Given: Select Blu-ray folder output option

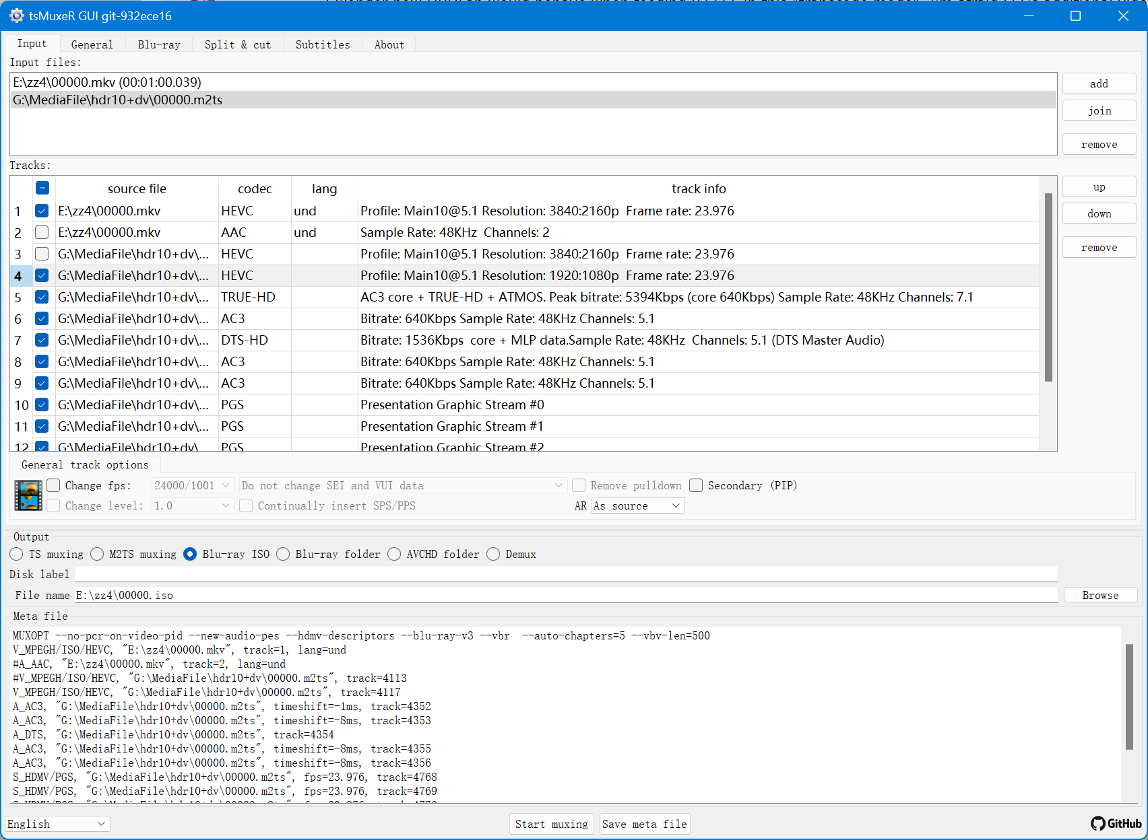Looking at the screenshot, I should click(284, 554).
